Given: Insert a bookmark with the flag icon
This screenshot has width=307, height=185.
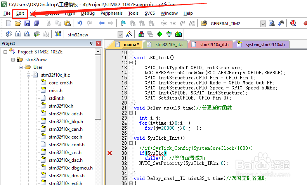Looking at the screenshot, I should (x=123, y=23).
